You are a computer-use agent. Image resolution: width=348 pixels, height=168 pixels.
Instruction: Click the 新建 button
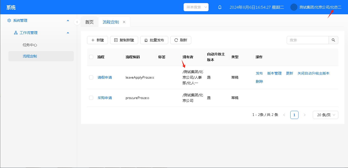point(98,40)
